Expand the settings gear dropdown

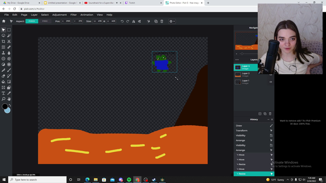[x=172, y=21]
